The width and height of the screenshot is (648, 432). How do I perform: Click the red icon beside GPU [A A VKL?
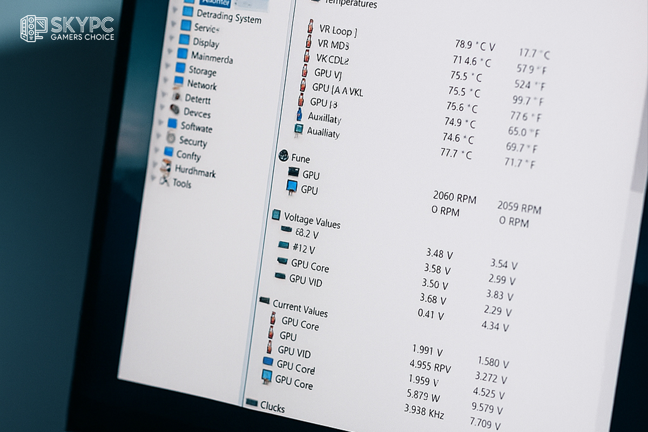tap(302, 85)
